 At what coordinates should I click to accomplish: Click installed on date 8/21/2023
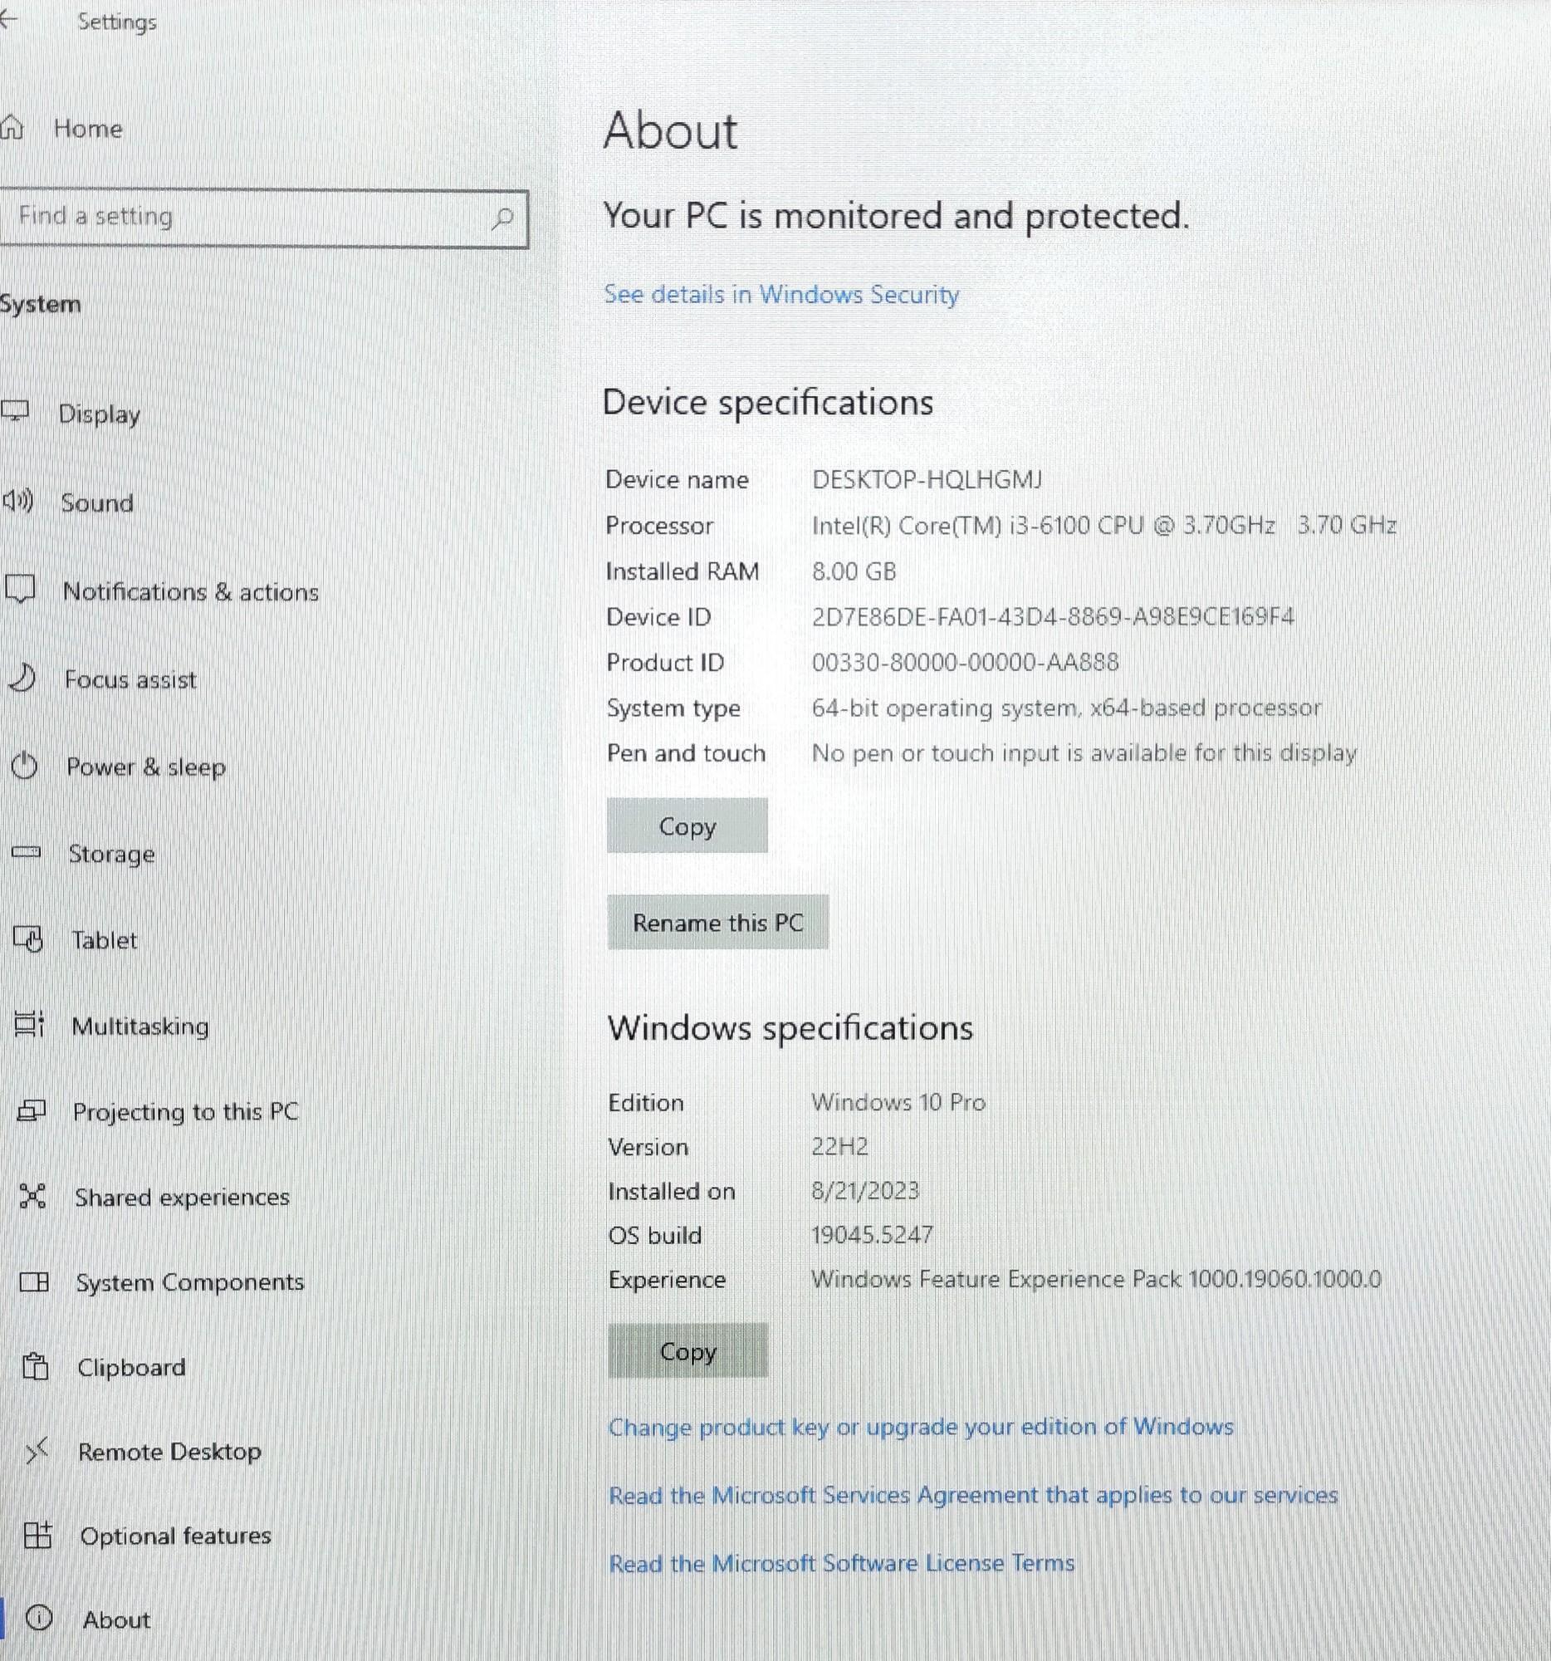point(864,1191)
